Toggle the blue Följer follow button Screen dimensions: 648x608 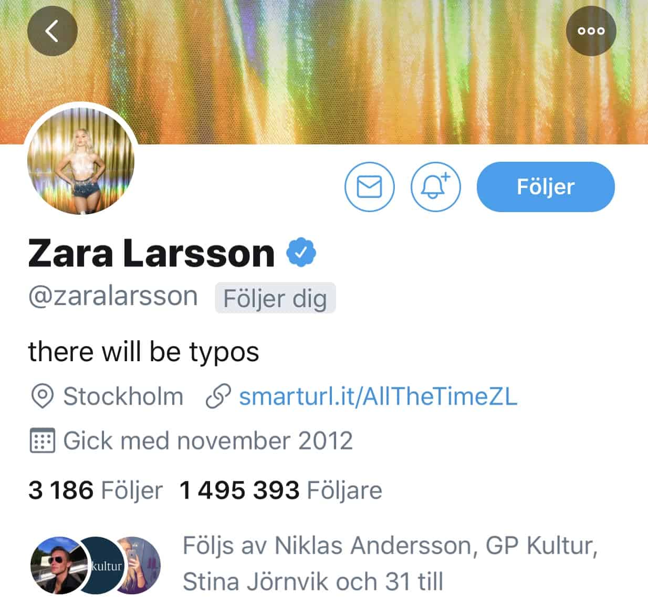pos(546,186)
